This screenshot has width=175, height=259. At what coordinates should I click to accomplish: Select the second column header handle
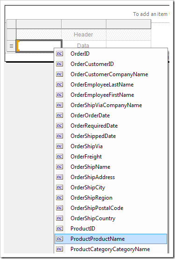[84, 24]
